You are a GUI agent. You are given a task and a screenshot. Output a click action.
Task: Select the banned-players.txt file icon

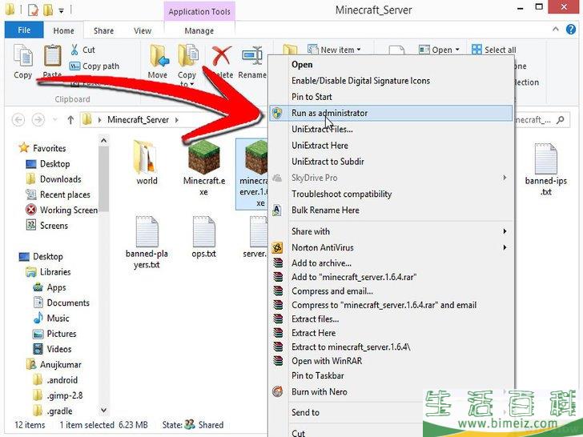(x=147, y=231)
